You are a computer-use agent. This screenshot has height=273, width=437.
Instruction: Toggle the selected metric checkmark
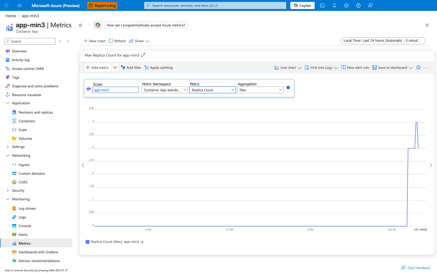(288, 88)
